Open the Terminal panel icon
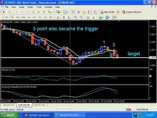The height and width of the screenshot is (118, 157). (x=89, y=12)
